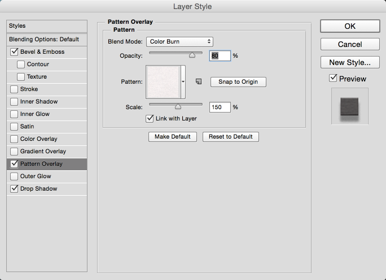Select the Bevel & Emboss style label
Screen dimensions: 386x280
42,52
